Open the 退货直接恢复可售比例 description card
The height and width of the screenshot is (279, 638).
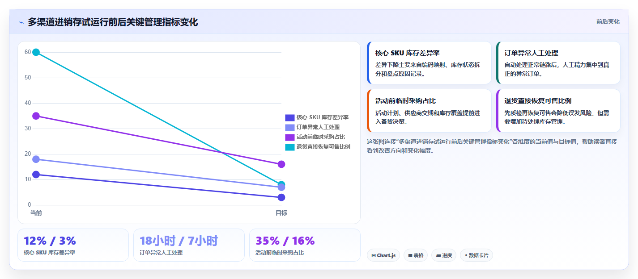point(558,111)
